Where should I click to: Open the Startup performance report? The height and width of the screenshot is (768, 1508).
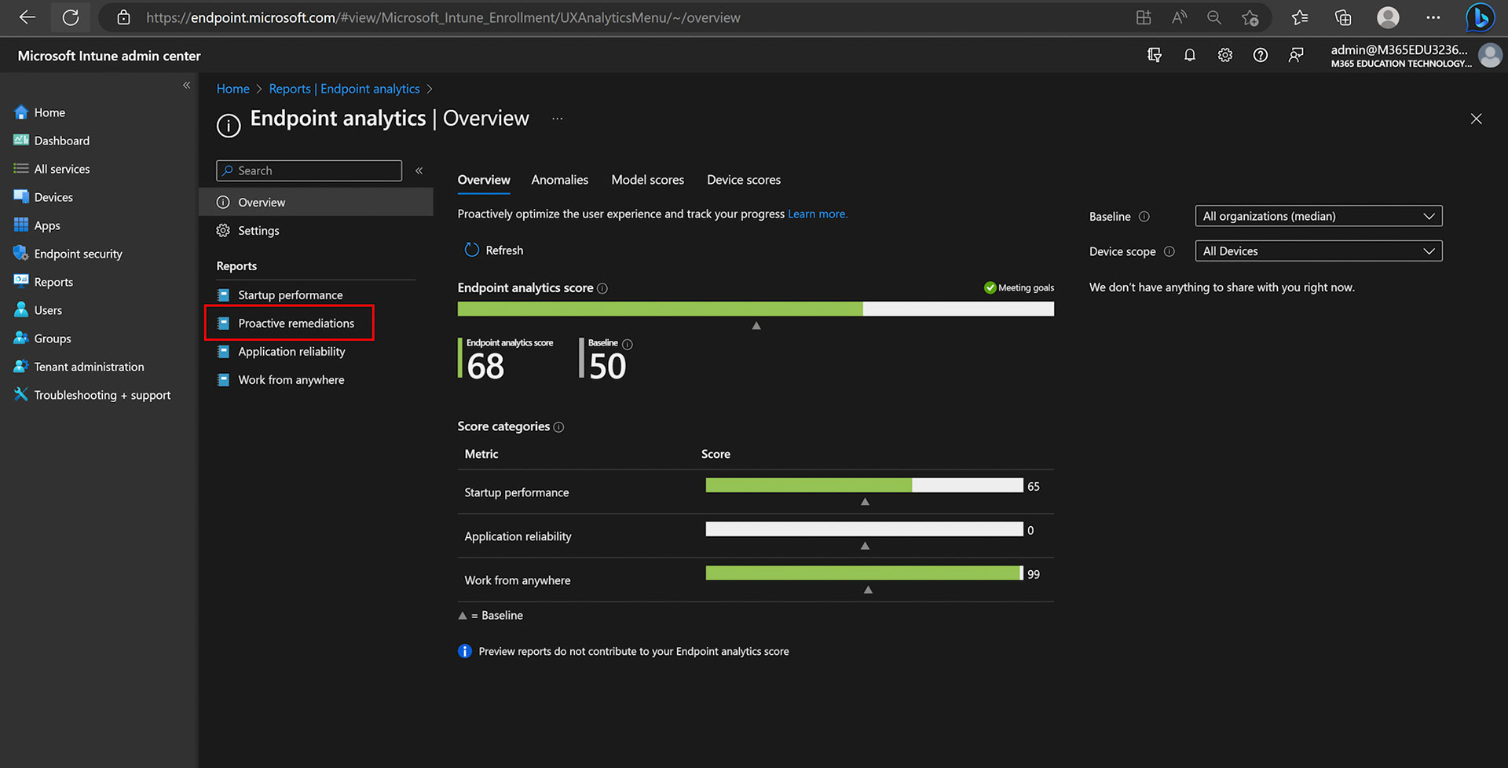point(290,295)
